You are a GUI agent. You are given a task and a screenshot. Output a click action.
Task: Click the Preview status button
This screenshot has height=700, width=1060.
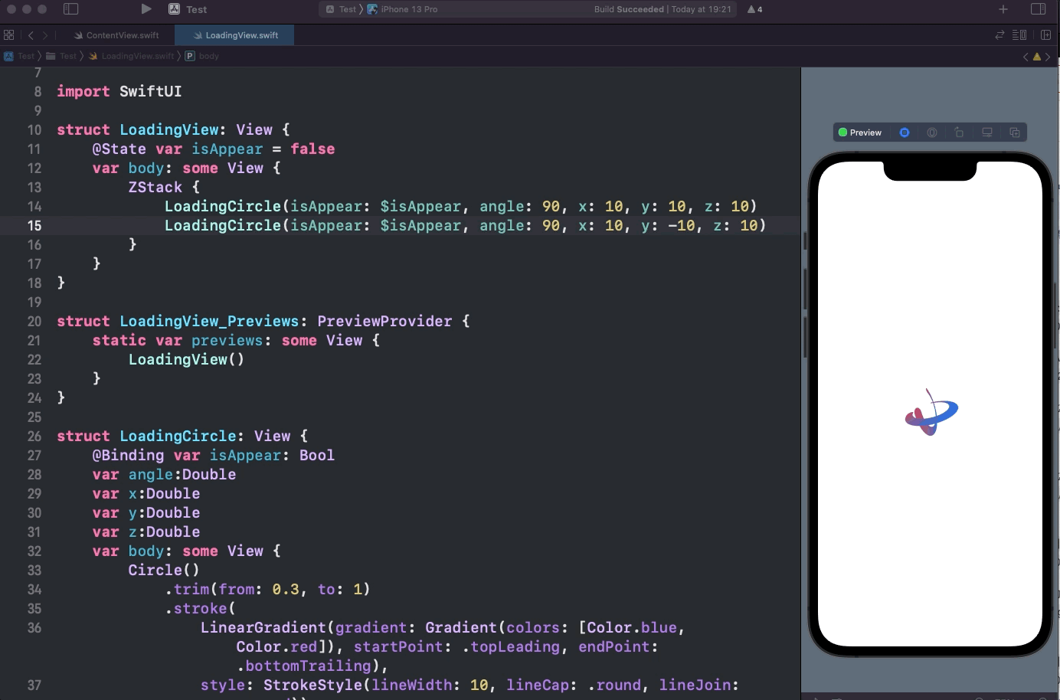860,132
